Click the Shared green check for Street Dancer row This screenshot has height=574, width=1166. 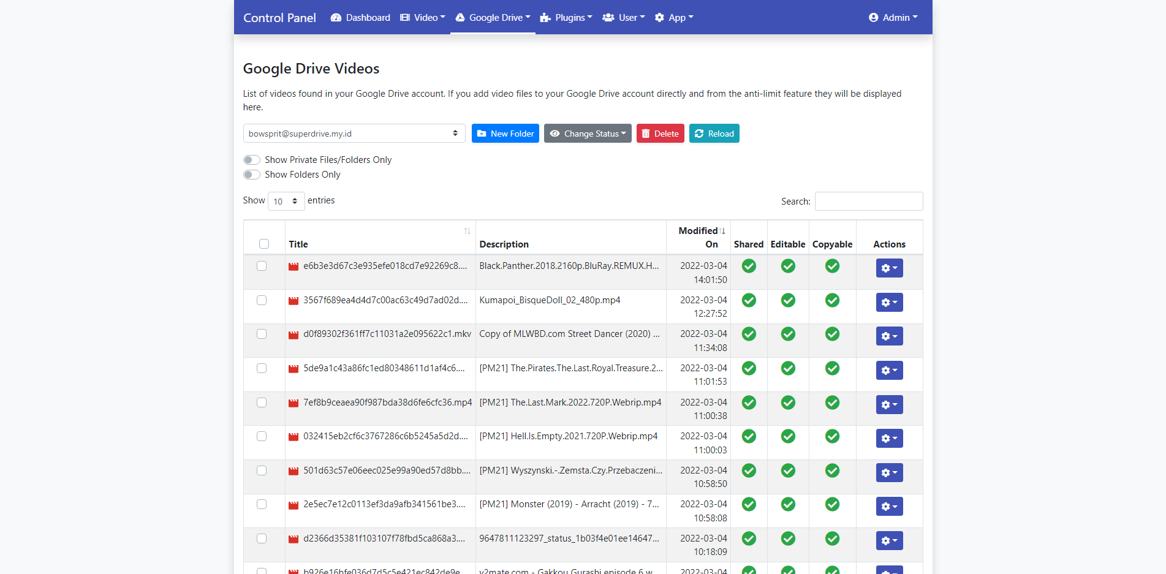pos(749,334)
